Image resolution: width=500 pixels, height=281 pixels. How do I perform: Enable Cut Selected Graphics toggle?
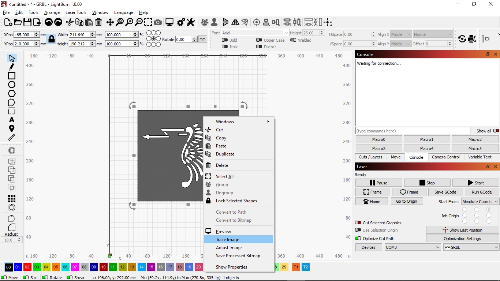[x=358, y=222]
